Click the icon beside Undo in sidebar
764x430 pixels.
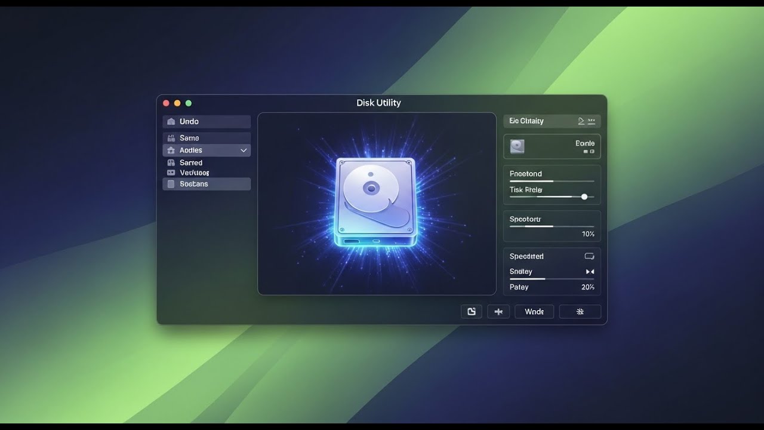click(171, 121)
